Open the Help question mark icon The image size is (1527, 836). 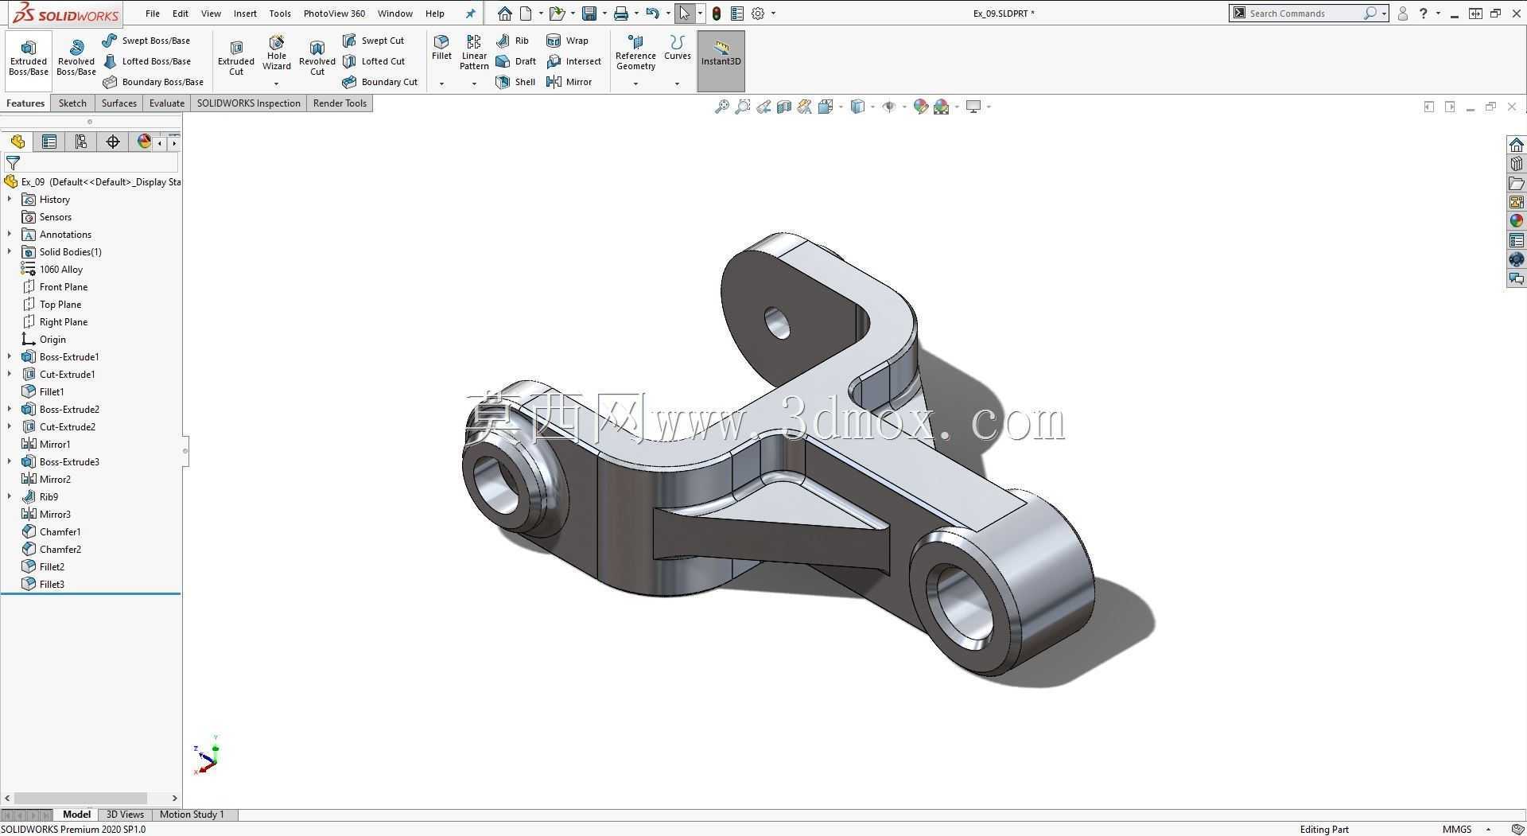tap(1424, 14)
